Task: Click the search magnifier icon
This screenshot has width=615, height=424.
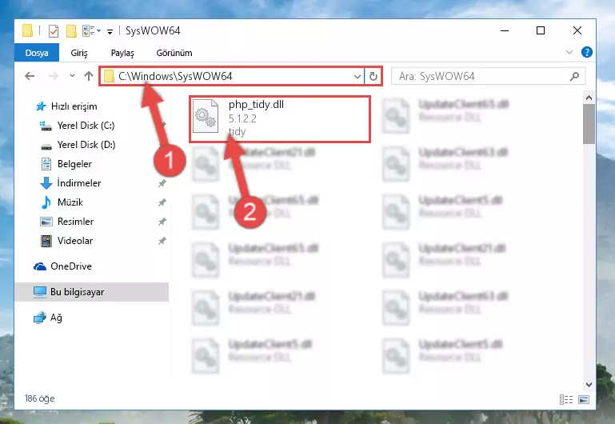Action: click(574, 76)
